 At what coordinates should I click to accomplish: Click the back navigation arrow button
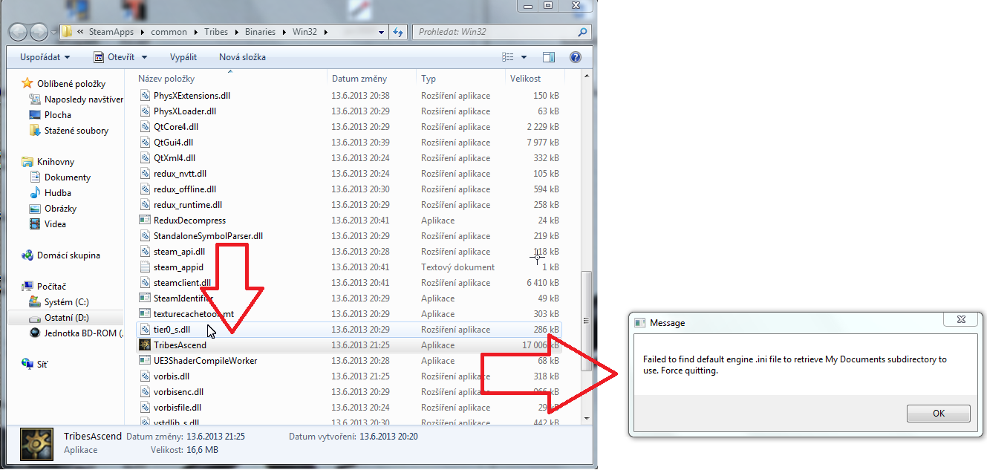tap(19, 32)
